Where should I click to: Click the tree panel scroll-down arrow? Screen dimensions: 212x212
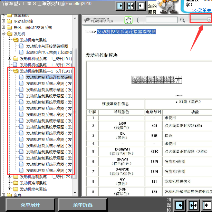[x=75, y=193]
